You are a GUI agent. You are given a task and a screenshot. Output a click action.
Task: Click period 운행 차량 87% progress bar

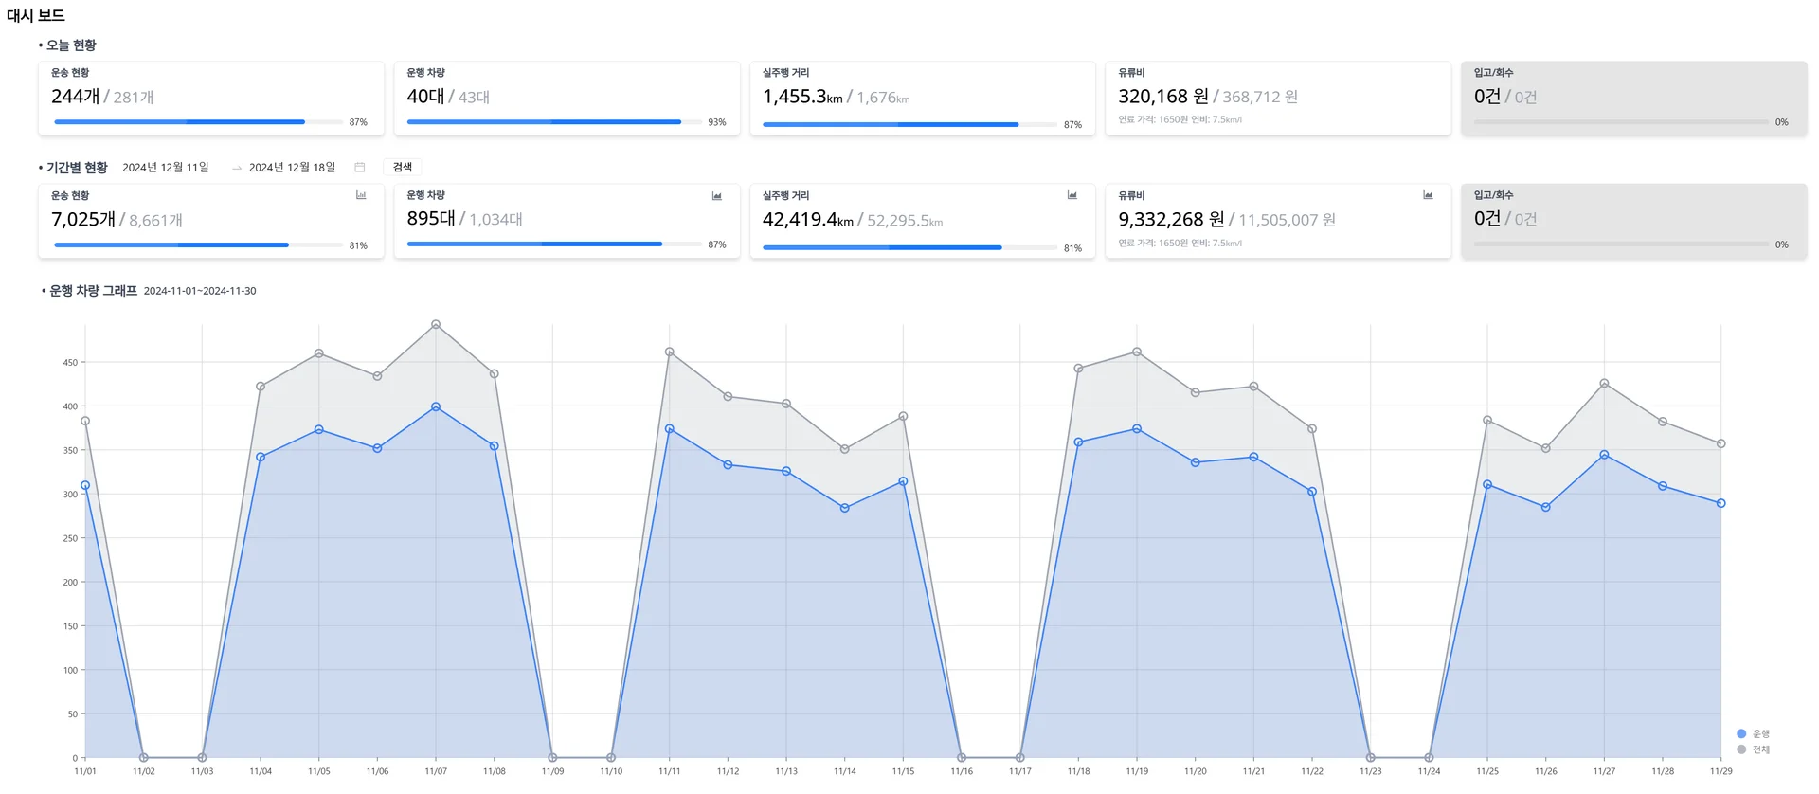554,244
